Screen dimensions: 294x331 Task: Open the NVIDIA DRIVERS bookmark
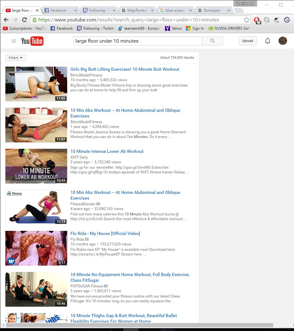click(x=230, y=28)
